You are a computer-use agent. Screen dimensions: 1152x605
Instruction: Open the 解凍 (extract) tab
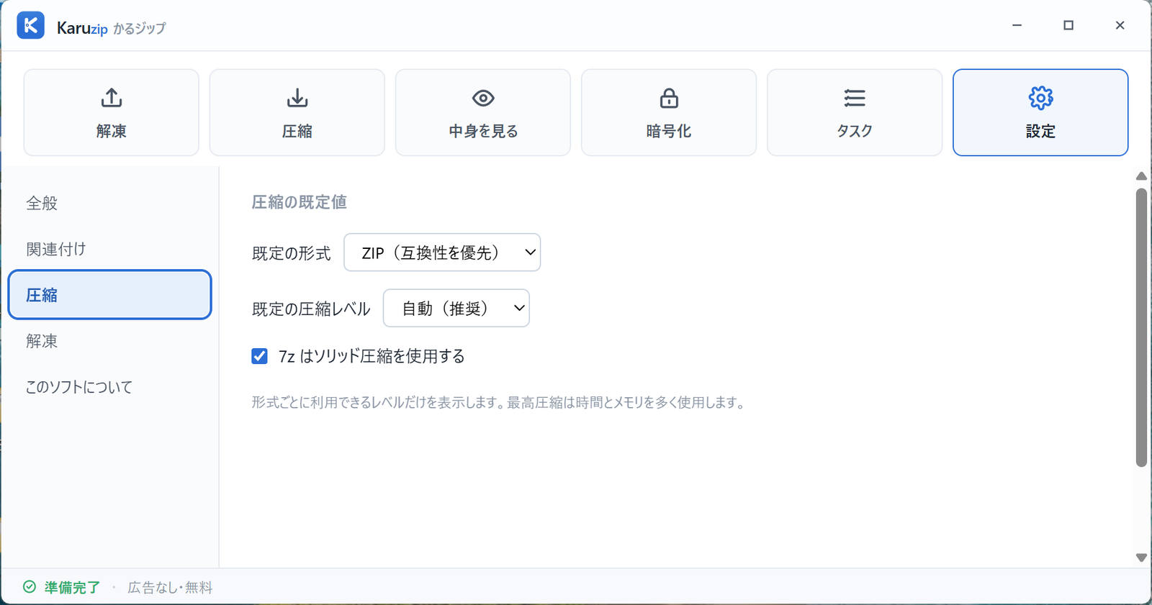click(111, 112)
